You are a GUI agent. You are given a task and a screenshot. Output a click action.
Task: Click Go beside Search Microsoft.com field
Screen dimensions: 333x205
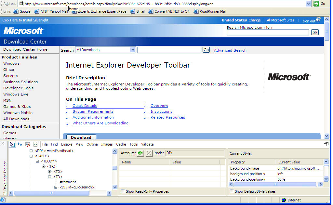(x=315, y=32)
